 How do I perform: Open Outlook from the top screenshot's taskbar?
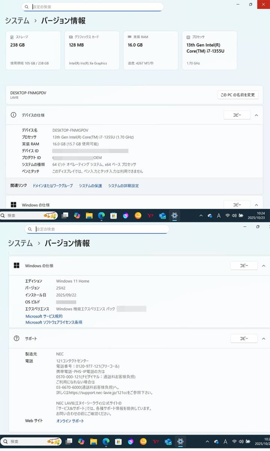coord(162,216)
